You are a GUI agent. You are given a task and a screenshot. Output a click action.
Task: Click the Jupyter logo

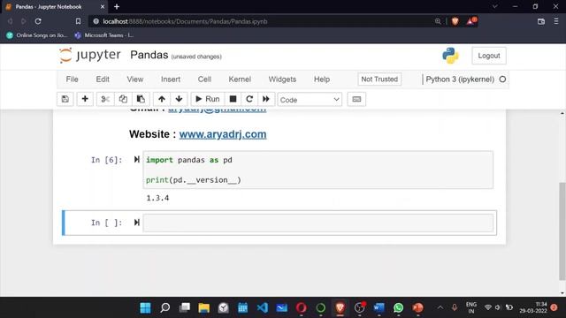[x=90, y=55]
